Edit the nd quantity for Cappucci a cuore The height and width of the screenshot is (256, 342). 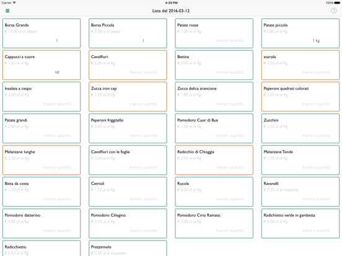[x=57, y=72]
